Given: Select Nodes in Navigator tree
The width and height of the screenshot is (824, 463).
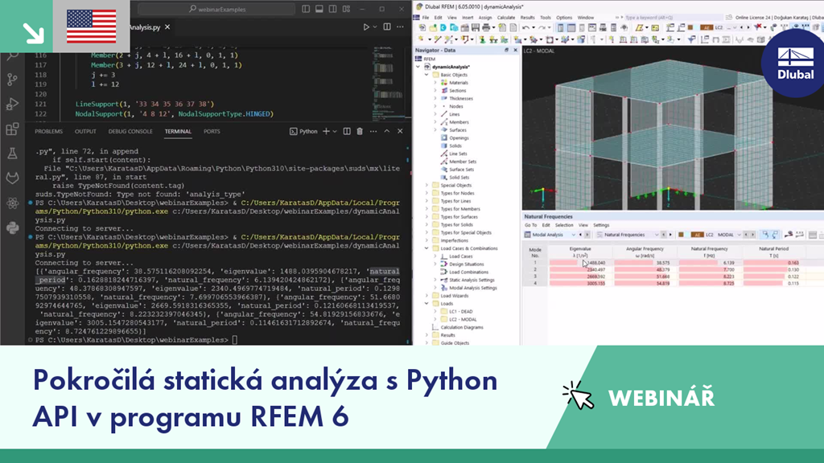Looking at the screenshot, I should pyautogui.click(x=455, y=106).
